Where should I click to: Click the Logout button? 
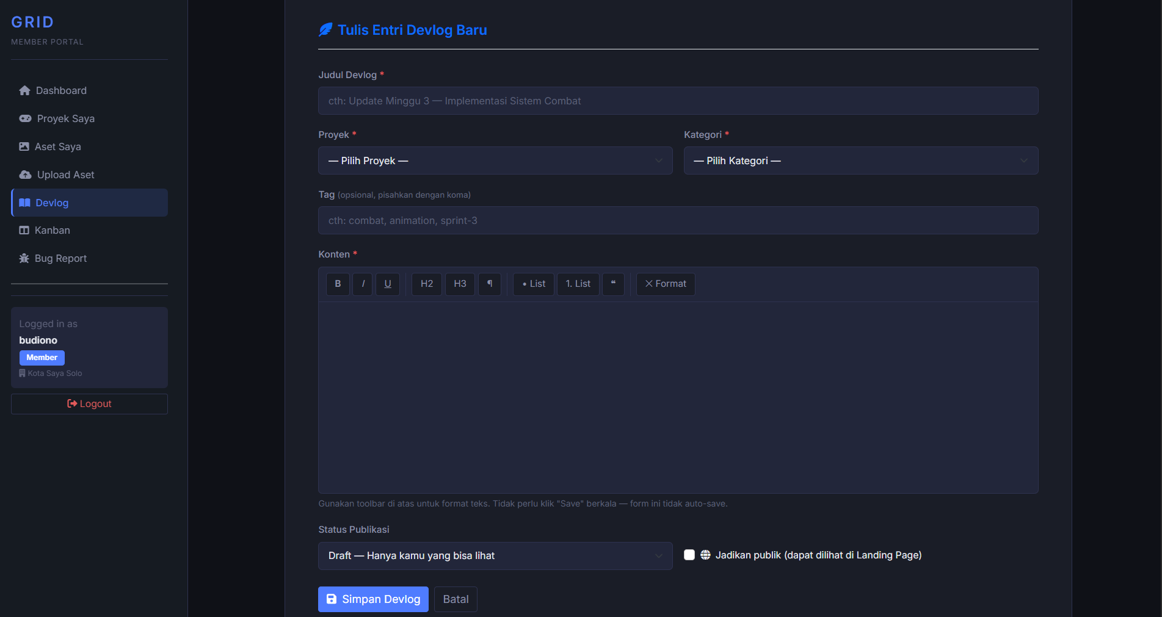pos(89,404)
